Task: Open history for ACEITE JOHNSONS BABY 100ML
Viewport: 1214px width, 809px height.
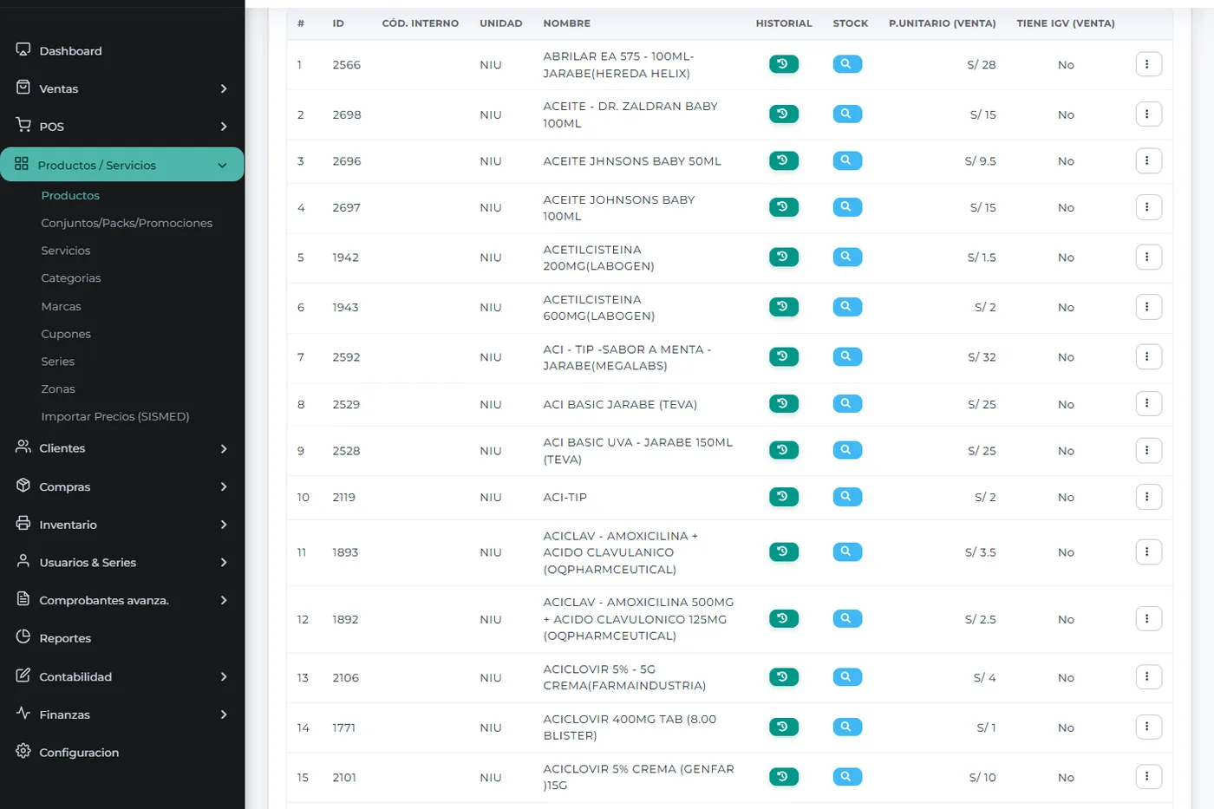Action: point(783,207)
